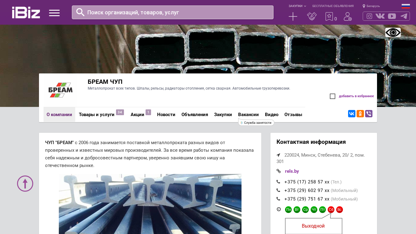Choose region Беларусь
The width and height of the screenshot is (416, 234).
tap(371, 6)
